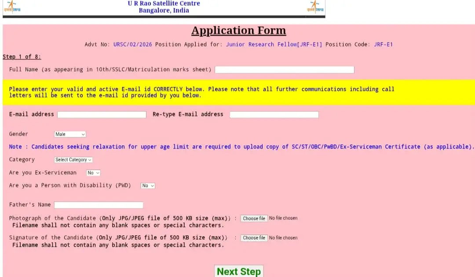This screenshot has height=277, width=475.
Task: Click the position code JRF-E1 value
Action: (383, 44)
